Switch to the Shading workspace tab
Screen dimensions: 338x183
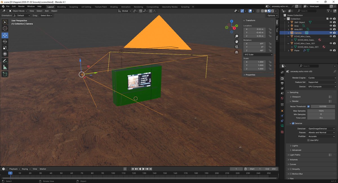(114, 7)
